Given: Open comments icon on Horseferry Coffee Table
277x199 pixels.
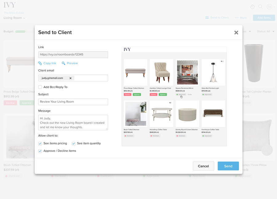Looking at the screenshot, I should pos(170,103).
